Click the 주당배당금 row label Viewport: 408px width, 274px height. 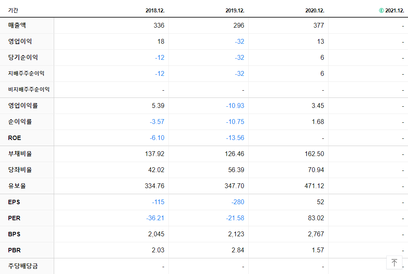23,266
